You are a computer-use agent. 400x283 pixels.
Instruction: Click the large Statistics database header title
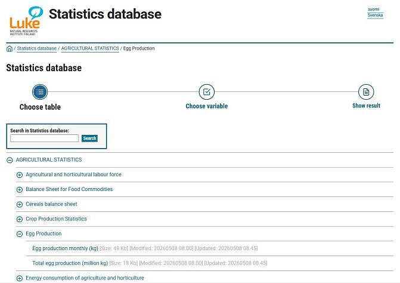coord(105,14)
